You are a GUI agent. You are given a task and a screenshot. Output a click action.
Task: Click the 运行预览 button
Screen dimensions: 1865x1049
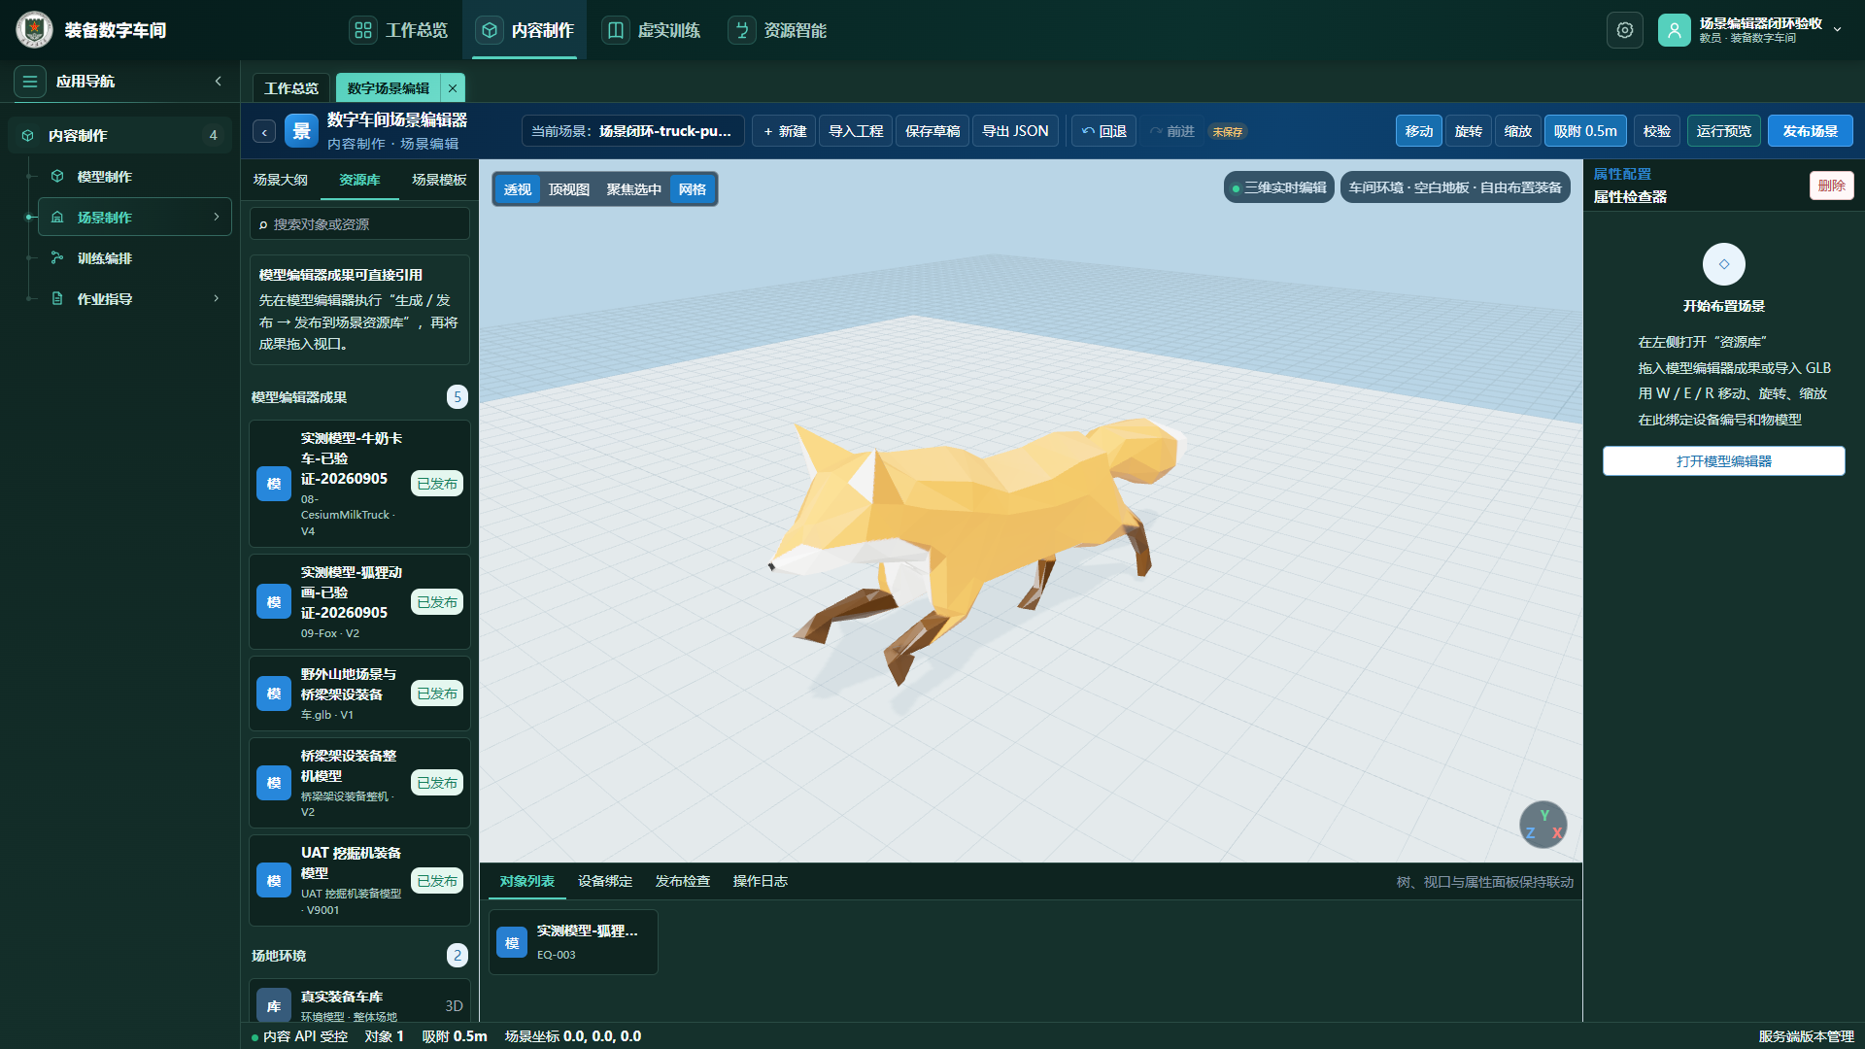click(x=1724, y=131)
